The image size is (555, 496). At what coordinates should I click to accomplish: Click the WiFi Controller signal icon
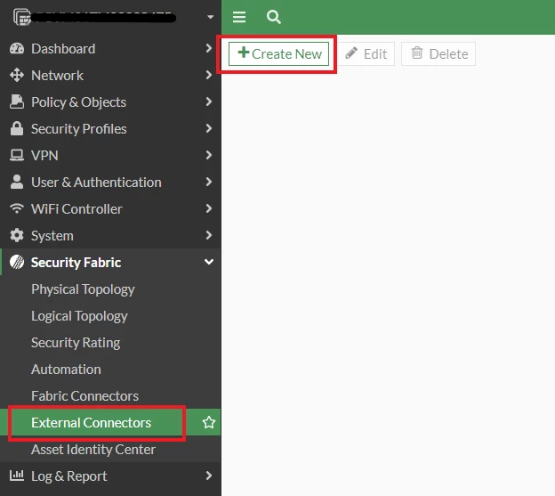click(17, 208)
